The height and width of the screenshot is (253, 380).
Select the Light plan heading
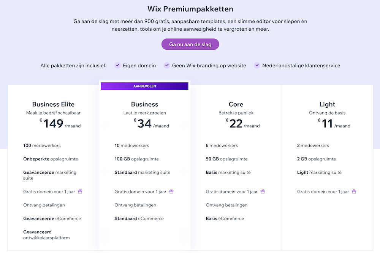(327, 104)
